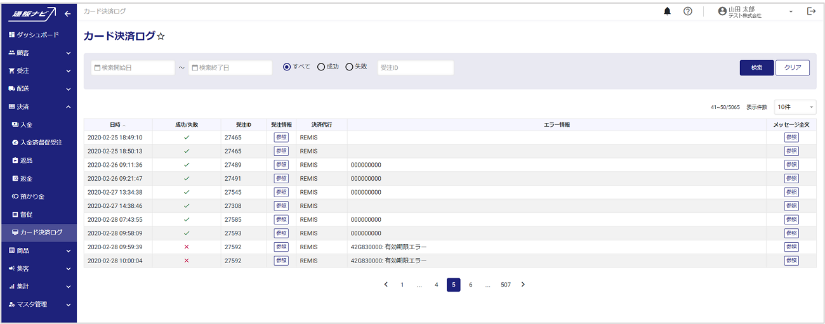The width and height of the screenshot is (825, 324).
Task: Click the notification bell icon
Action: (x=667, y=11)
